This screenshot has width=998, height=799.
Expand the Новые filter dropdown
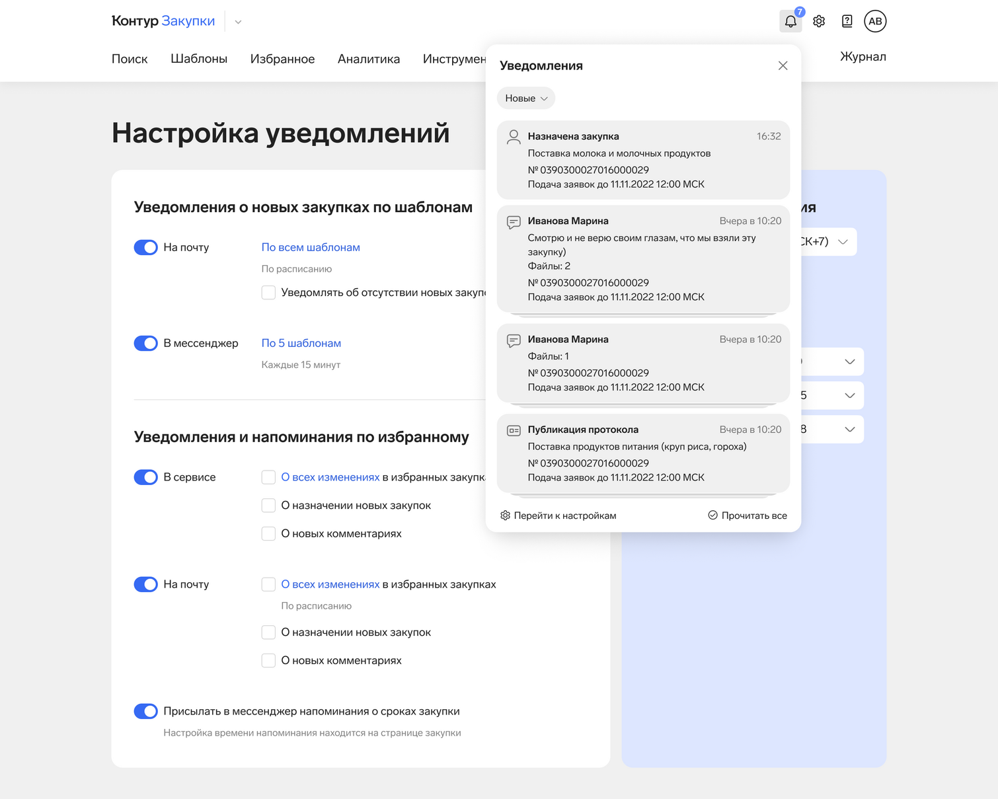point(525,98)
